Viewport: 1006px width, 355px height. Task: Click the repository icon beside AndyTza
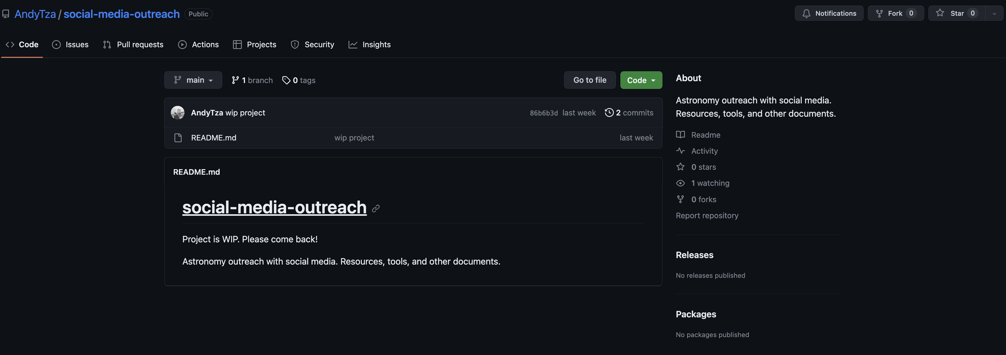pos(6,14)
